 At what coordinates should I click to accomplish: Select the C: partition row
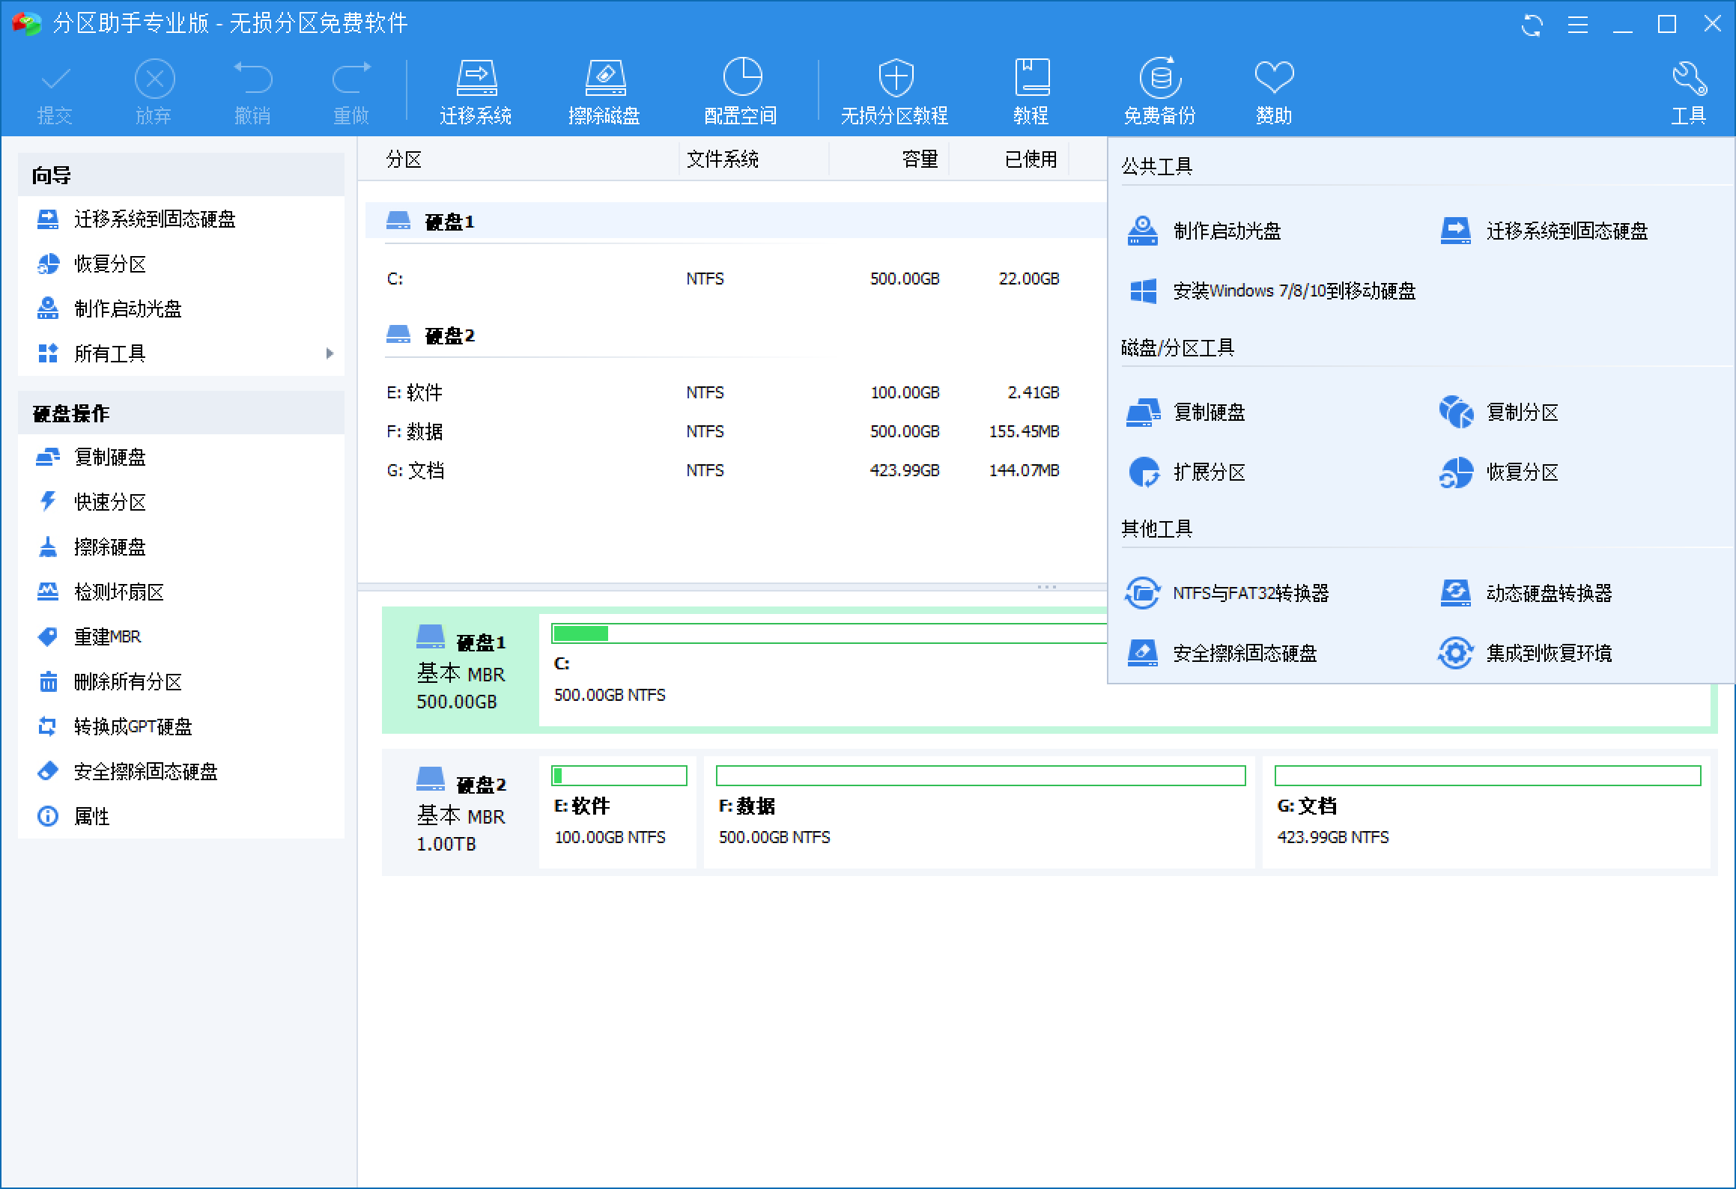[x=735, y=279]
